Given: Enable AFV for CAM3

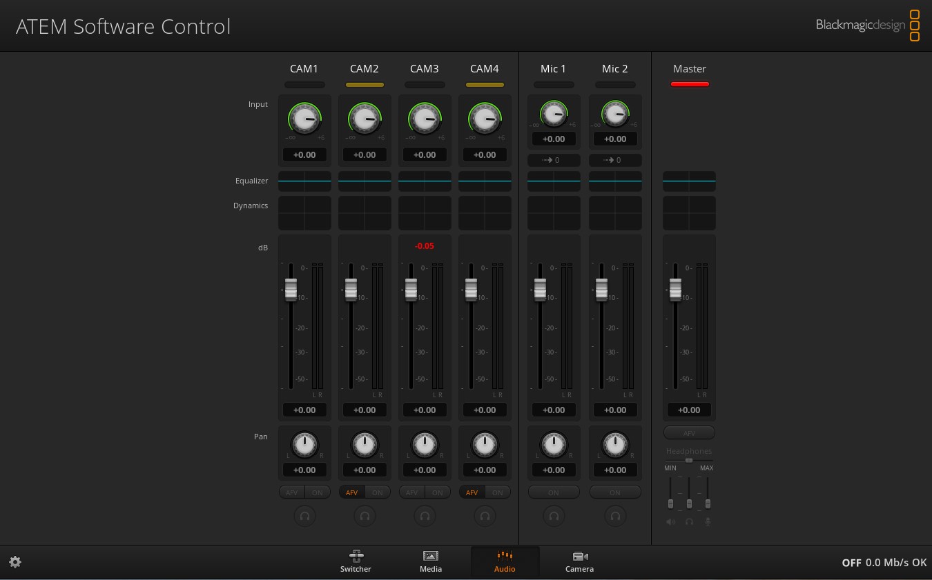Looking at the screenshot, I should (x=412, y=492).
